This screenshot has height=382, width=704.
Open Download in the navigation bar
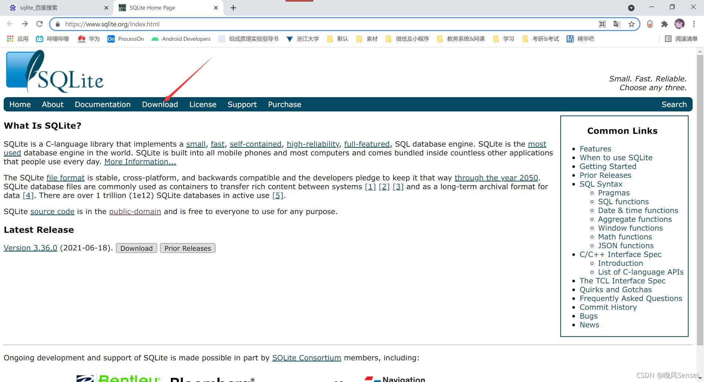coord(160,104)
